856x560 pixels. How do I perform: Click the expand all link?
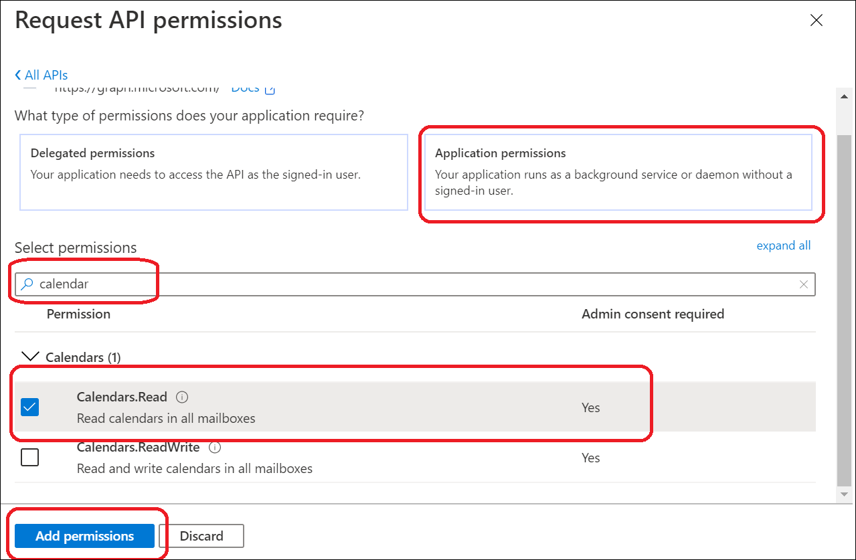[783, 246]
